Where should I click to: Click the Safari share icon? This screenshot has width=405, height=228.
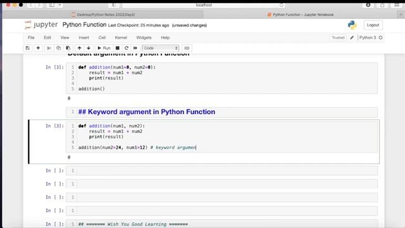pyautogui.click(x=382, y=5)
